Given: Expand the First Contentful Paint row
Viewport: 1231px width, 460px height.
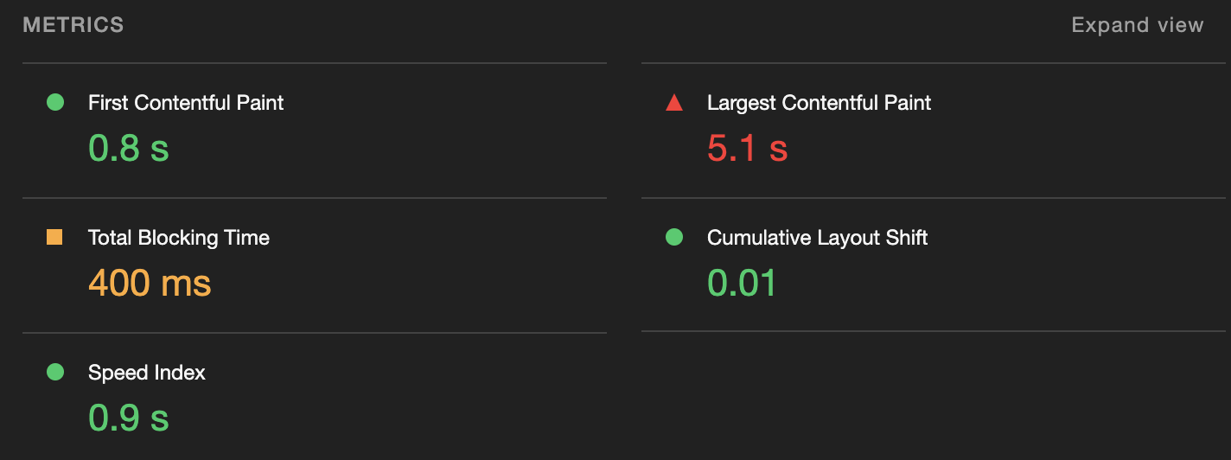Looking at the screenshot, I should (315, 131).
